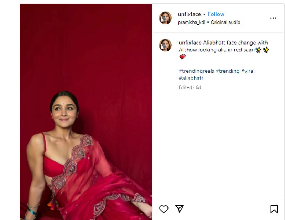Click the 'Edited · 6d' timestamp
The width and height of the screenshot is (285, 220).
point(190,87)
